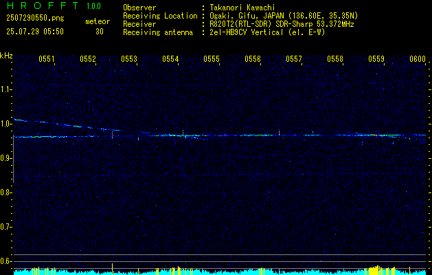Click the 0553 time marker
432x275 pixels.
point(129,58)
